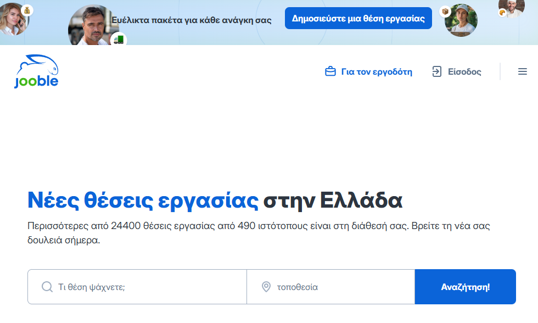Click the green truck badge icon
Viewport: 538px width, 323px height.
click(119, 40)
